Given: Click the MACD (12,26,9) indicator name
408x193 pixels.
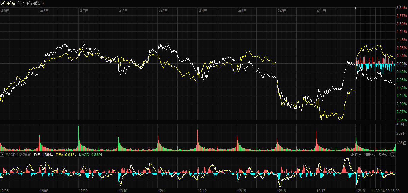Looking at the screenshot, I should click(18, 155).
